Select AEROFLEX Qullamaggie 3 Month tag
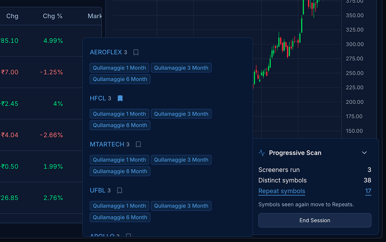 [x=181, y=68]
